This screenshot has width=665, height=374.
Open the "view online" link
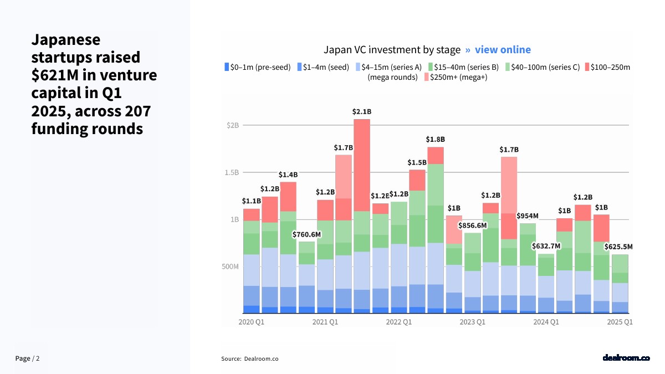tap(503, 50)
